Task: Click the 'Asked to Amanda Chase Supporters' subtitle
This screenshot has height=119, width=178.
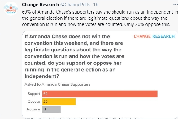Action: coord(58,84)
